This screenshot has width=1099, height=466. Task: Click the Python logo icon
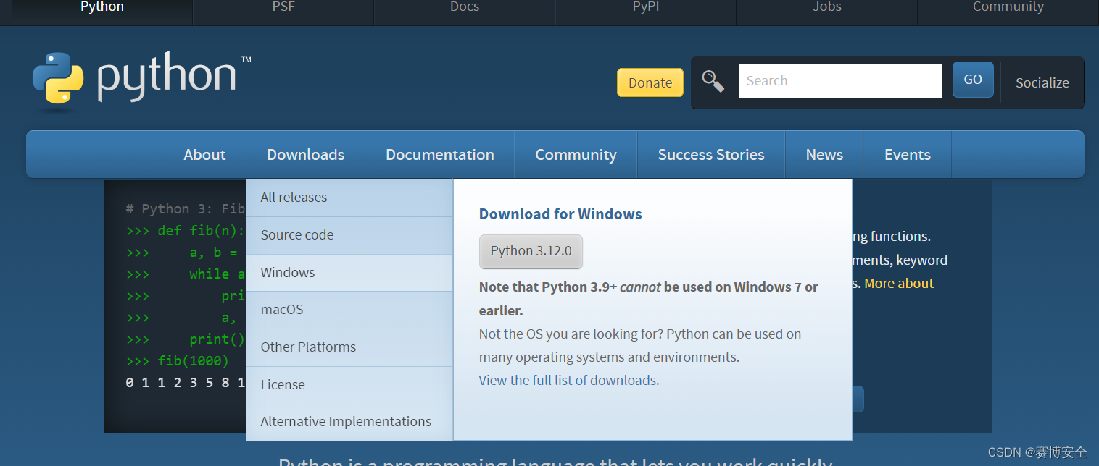[x=57, y=78]
